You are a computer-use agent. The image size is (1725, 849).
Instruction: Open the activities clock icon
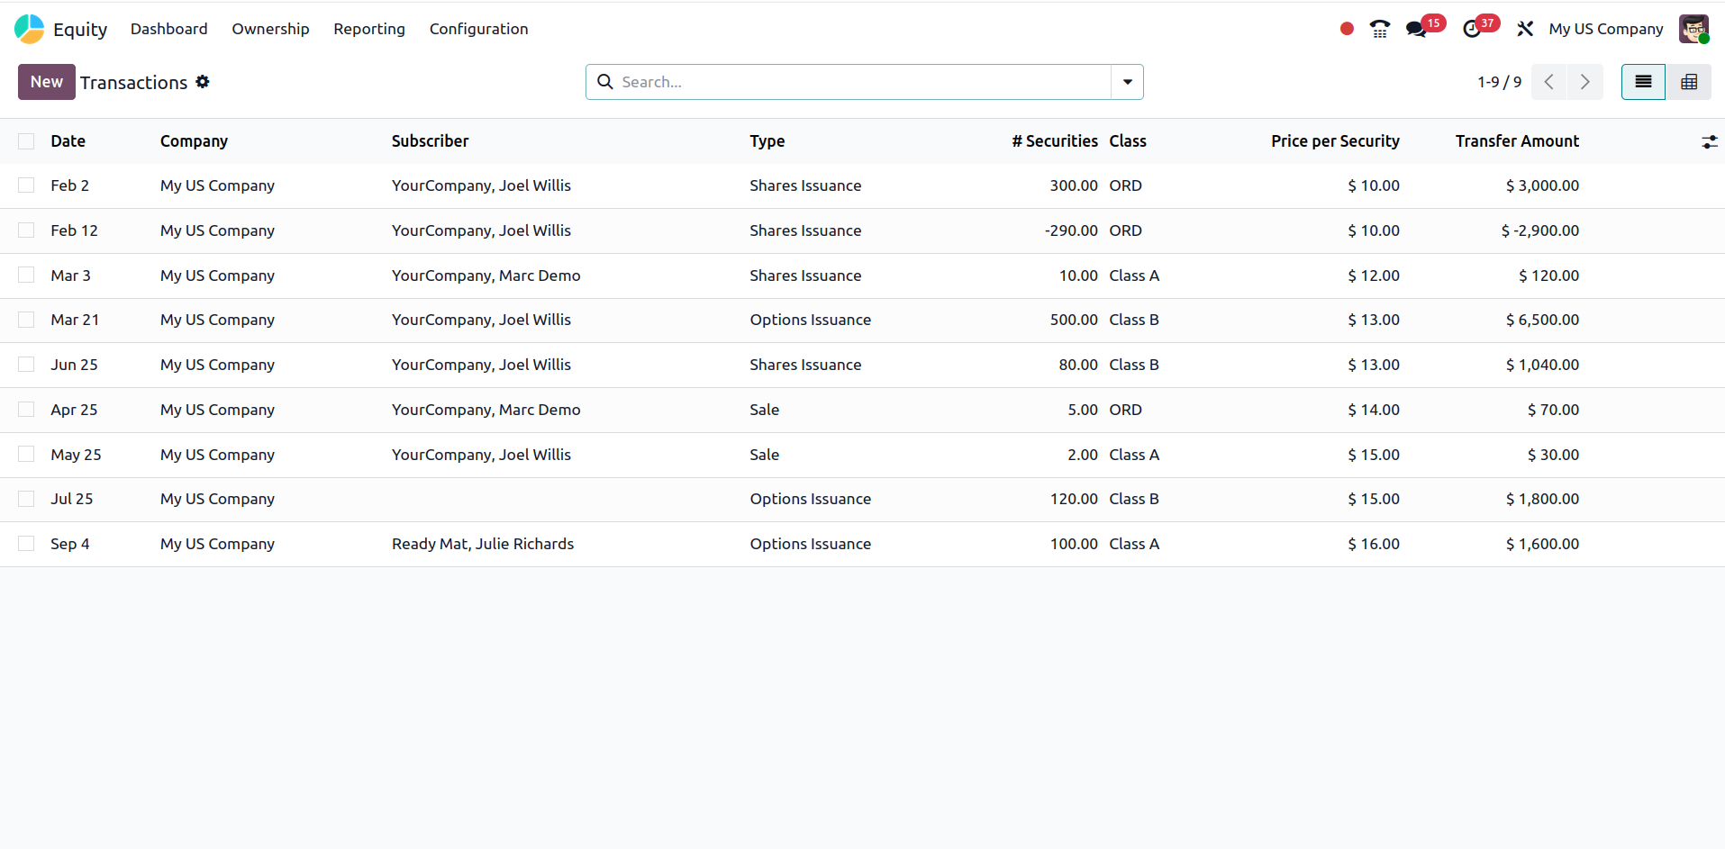click(x=1472, y=29)
